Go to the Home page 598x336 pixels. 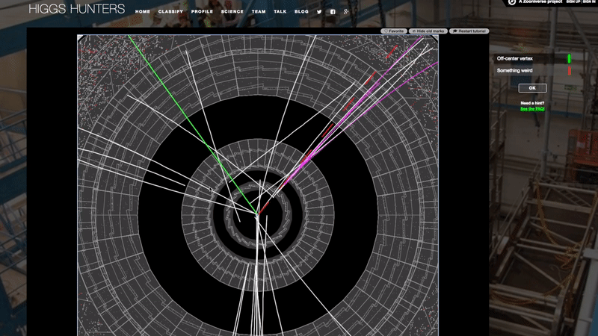[143, 12]
